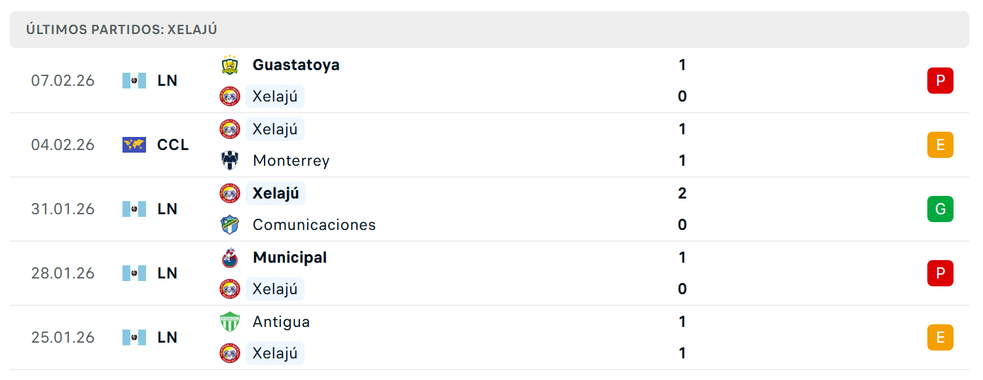Click the red P badge for Guastatoya match
The height and width of the screenshot is (380, 983).
(x=940, y=81)
